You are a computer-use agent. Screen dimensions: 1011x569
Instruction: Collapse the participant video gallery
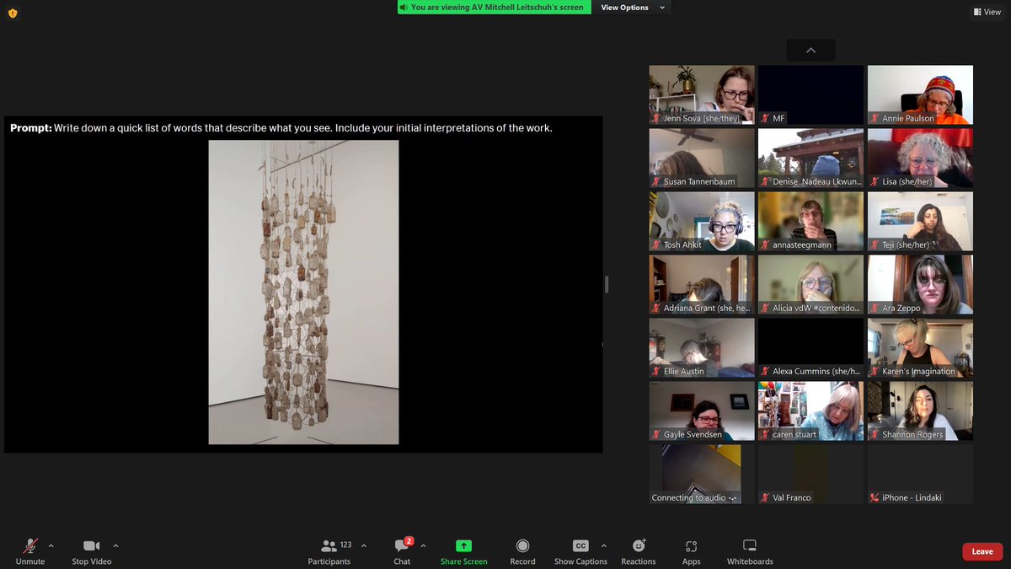coord(810,50)
